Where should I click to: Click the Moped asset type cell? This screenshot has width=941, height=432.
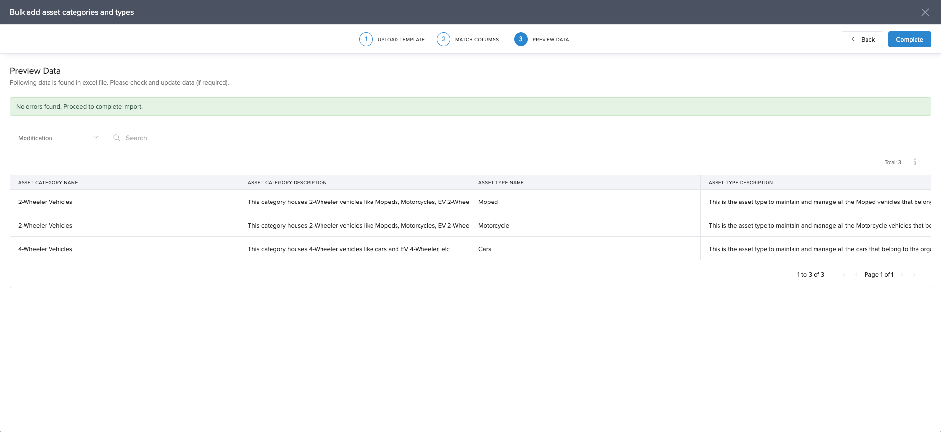[488, 202]
